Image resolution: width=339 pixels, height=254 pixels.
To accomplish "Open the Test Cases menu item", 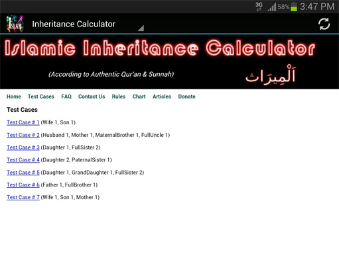I will [41, 97].
